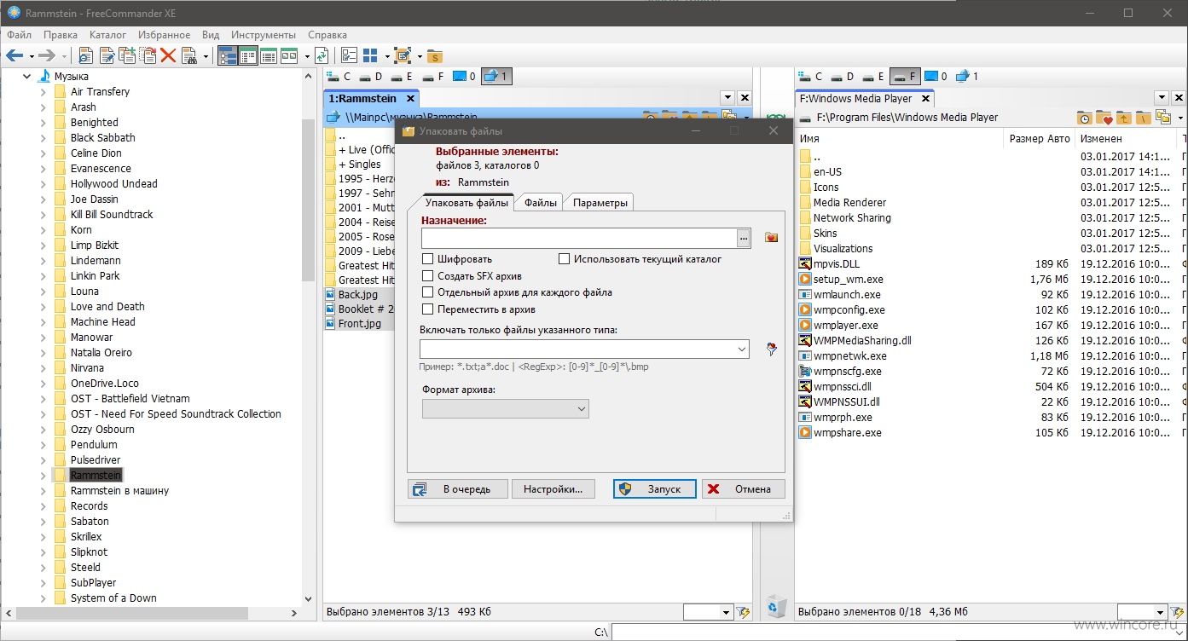Click the blue Back navigation arrow
This screenshot has height=641, width=1188.
click(14, 55)
